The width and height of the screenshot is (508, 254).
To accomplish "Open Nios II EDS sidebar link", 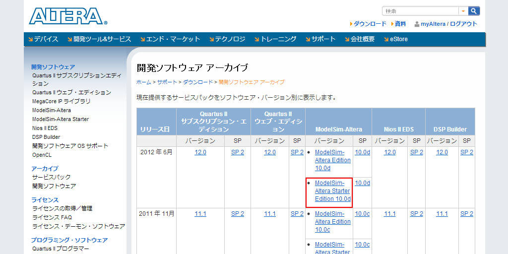I will [x=45, y=128].
